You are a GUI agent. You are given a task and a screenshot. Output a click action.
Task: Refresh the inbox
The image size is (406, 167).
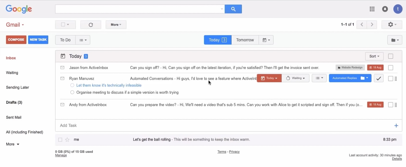(x=91, y=25)
